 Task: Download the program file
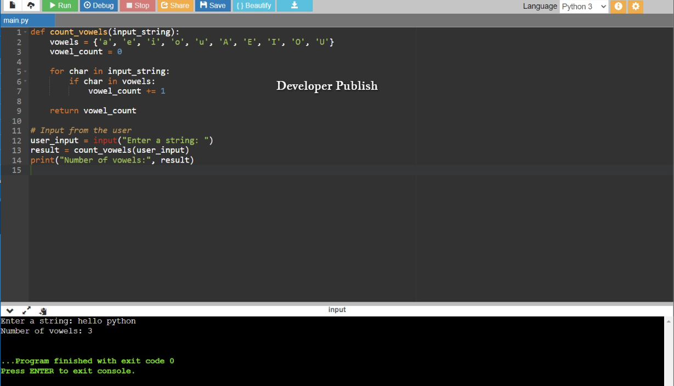[294, 6]
